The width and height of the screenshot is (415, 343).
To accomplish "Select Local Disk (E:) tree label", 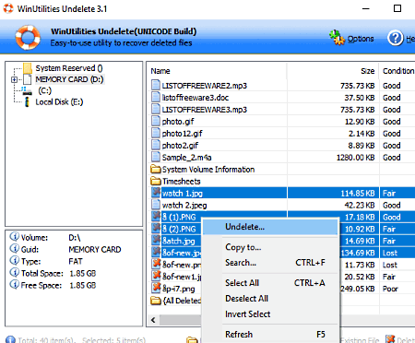I will coord(59,102).
